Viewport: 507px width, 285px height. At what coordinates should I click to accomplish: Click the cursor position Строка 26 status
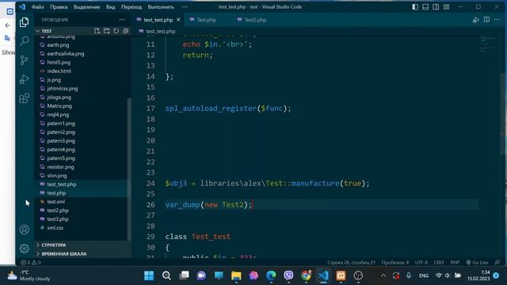(x=351, y=262)
